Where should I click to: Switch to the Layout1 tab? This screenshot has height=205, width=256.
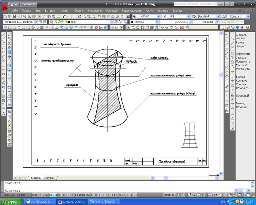pyautogui.click(x=50, y=178)
